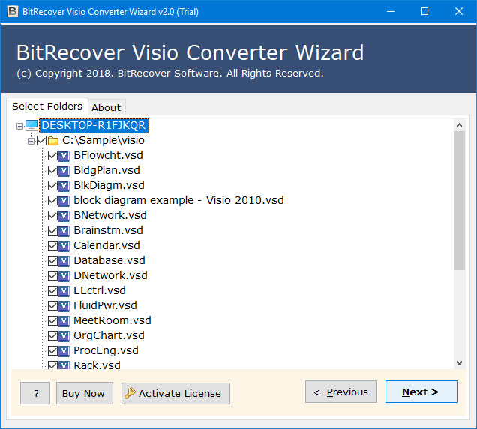Click the computer icon for DESKTOP-R1FJKQR
The height and width of the screenshot is (429, 477).
pyautogui.click(x=31, y=126)
